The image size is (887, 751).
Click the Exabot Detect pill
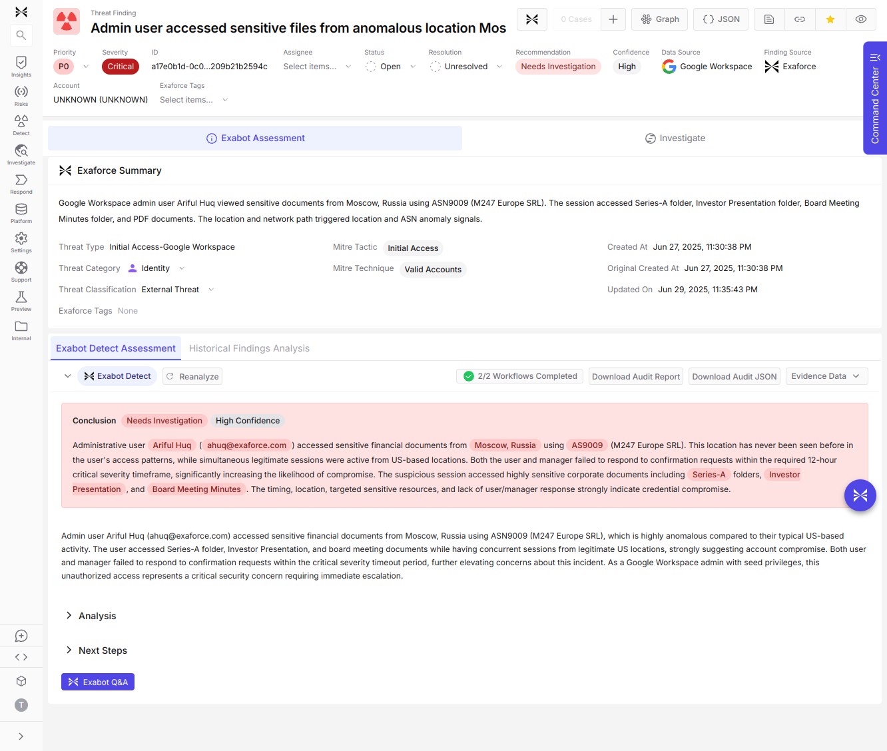click(117, 376)
